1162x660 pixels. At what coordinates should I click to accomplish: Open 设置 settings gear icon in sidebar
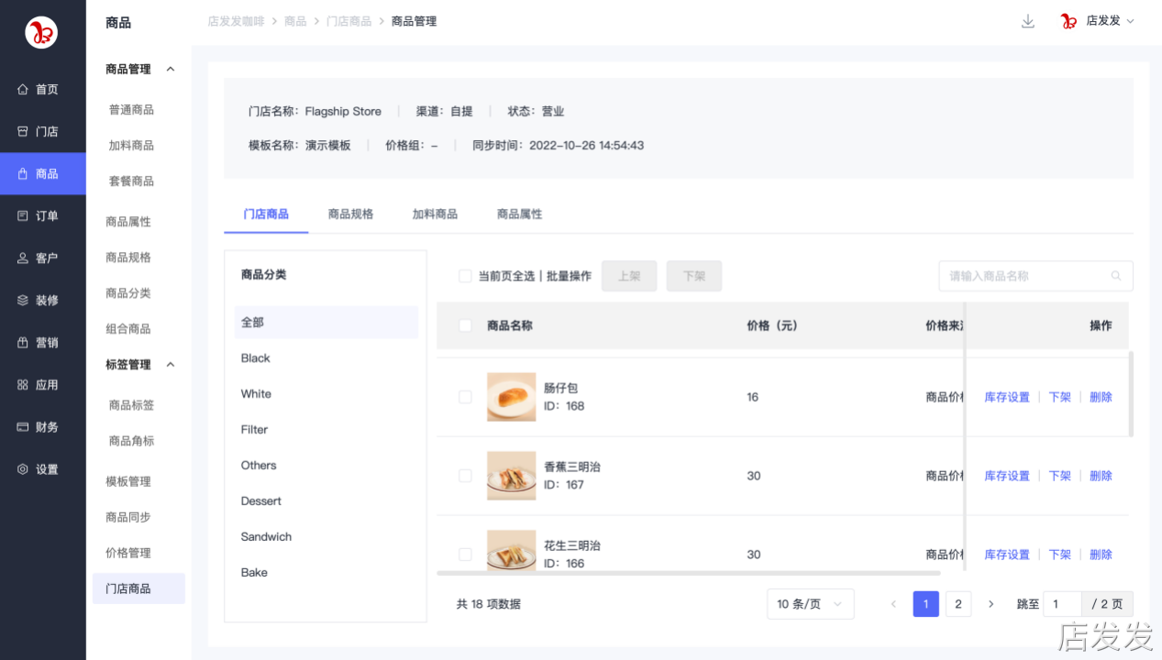click(23, 468)
